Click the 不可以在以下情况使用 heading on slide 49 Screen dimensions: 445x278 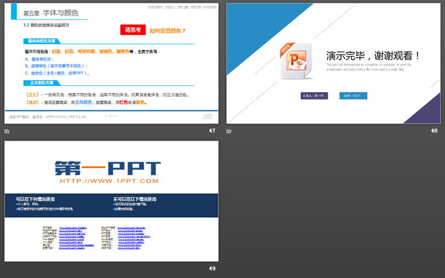pos(135,199)
